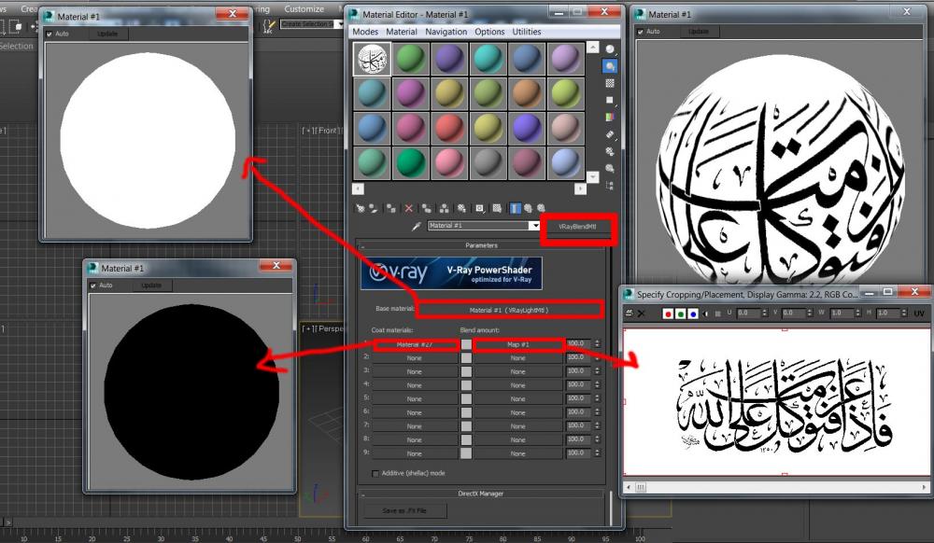
Task: Click Show Shaded Material in Viewport icon
Action: pos(497,208)
